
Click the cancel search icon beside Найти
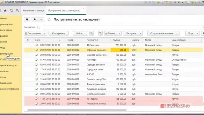coord(91,33)
